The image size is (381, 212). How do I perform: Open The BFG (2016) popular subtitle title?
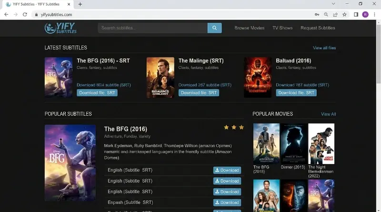coord(126,129)
